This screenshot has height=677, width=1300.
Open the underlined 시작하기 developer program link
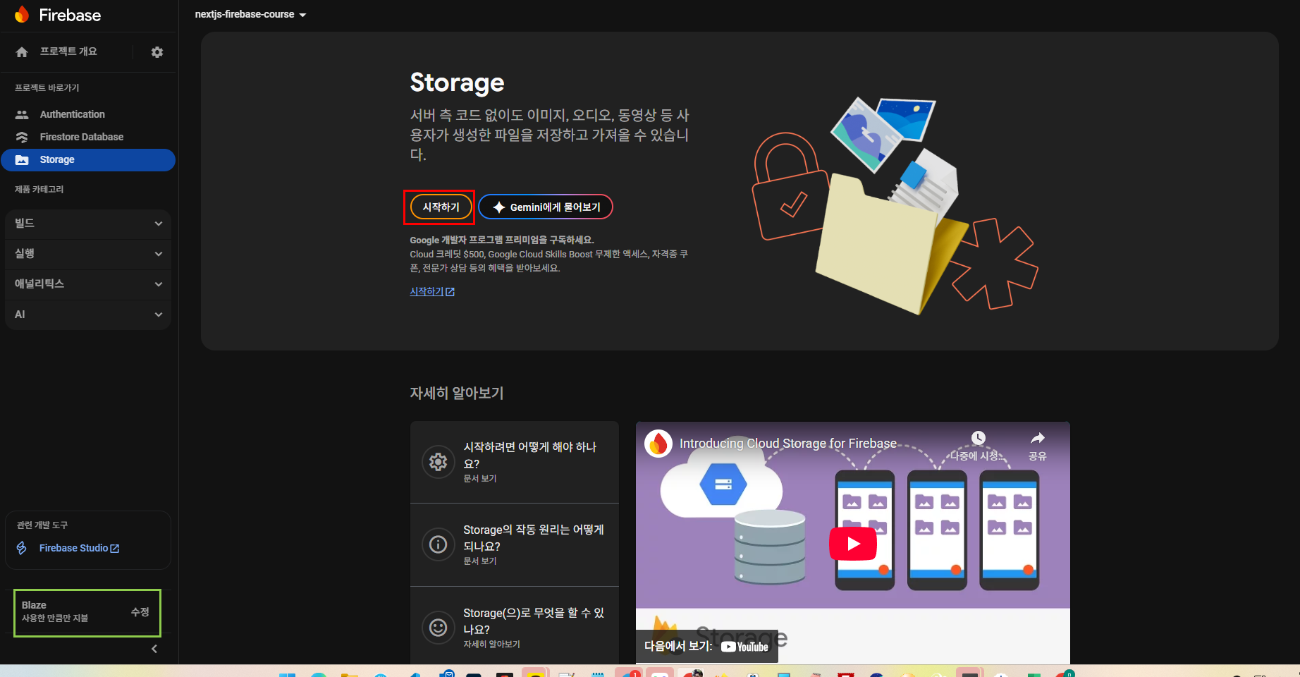[432, 292]
